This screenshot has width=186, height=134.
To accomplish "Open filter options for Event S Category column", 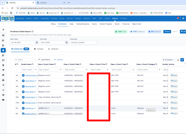I will tap(160, 70).
